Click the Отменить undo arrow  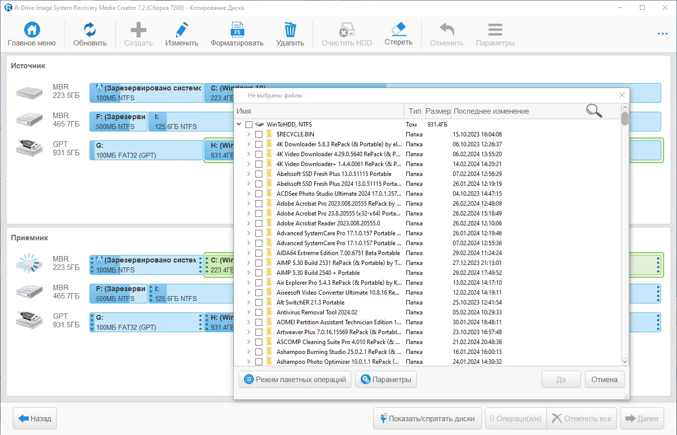click(447, 30)
